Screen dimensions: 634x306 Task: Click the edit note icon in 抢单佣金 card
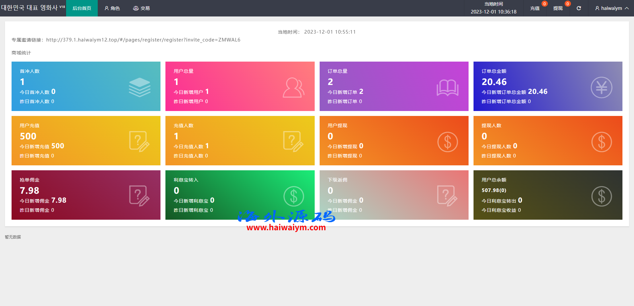coord(139,196)
